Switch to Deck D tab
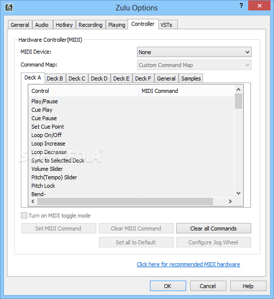274x299 pixels. pos(99,78)
